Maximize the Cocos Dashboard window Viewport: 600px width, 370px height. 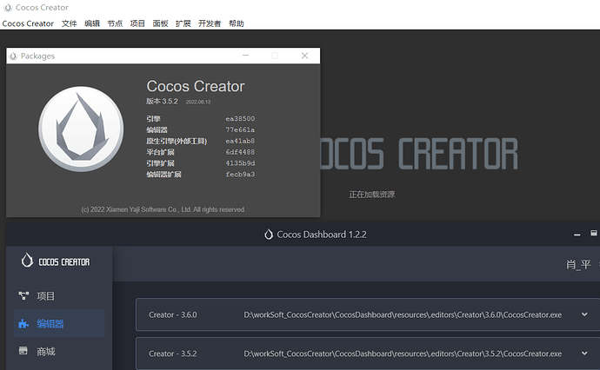tap(594, 233)
